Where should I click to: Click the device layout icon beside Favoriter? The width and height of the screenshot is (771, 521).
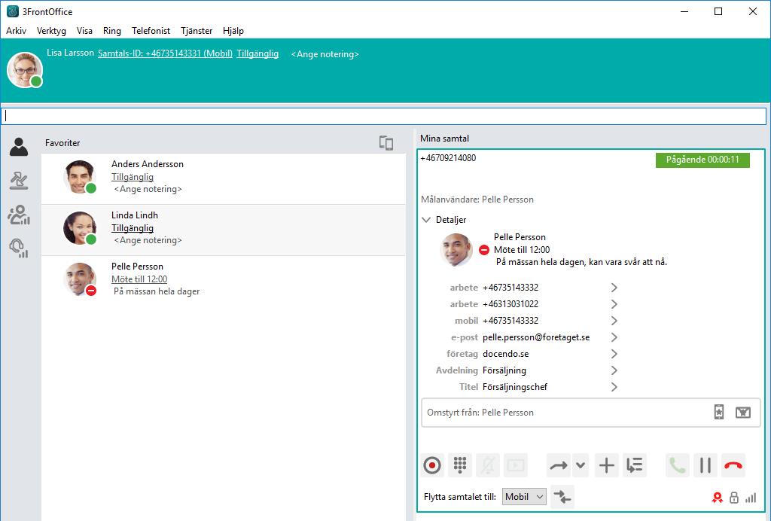point(386,143)
